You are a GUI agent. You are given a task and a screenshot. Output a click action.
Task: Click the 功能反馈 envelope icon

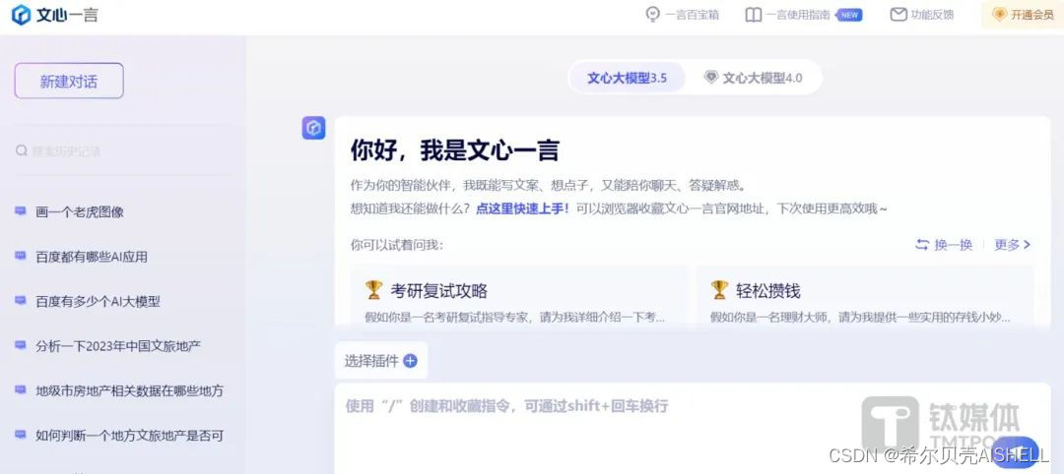coord(898,14)
